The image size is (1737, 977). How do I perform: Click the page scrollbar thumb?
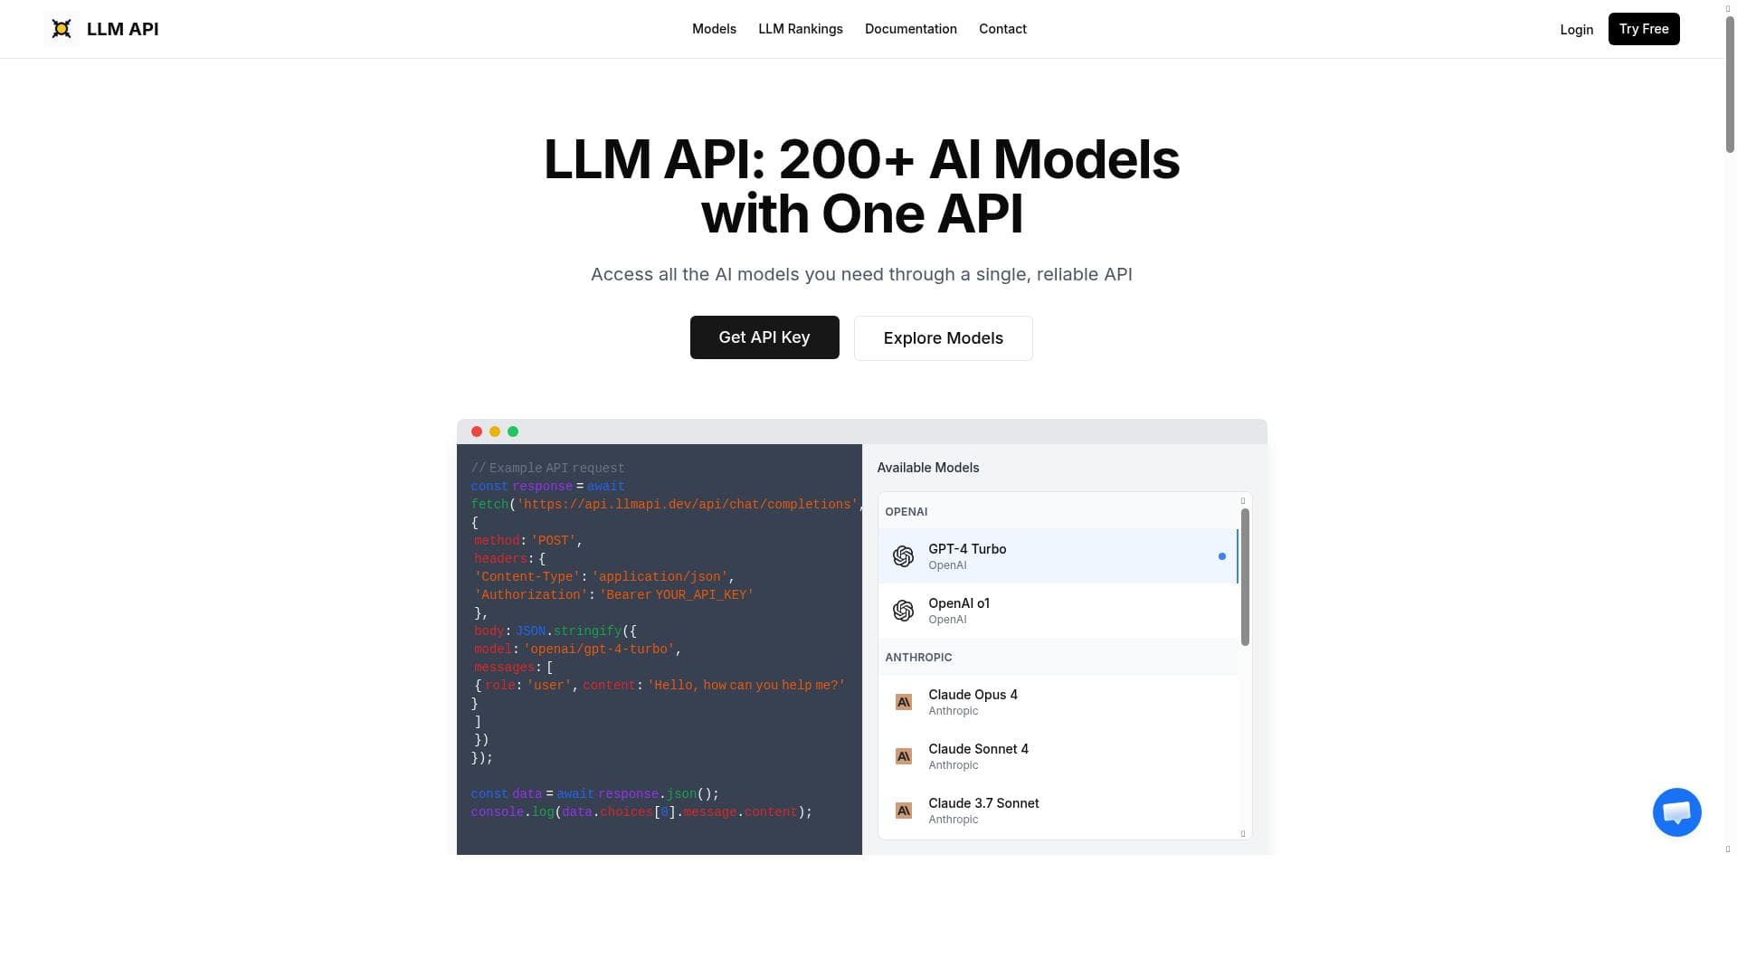[x=1730, y=84]
